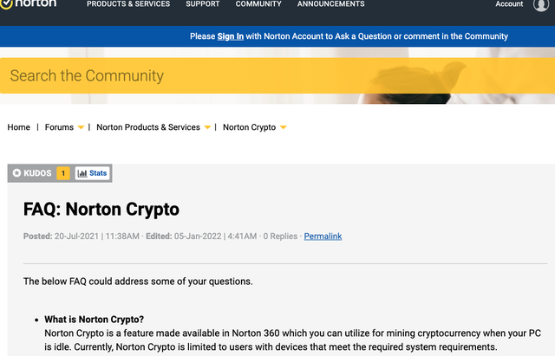
Task: Open the Account profile avatar icon
Action: tap(540, 4)
